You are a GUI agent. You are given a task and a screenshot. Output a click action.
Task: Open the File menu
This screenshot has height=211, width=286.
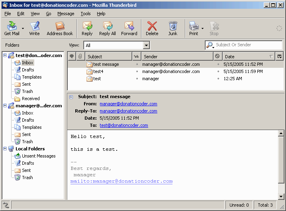(8, 14)
